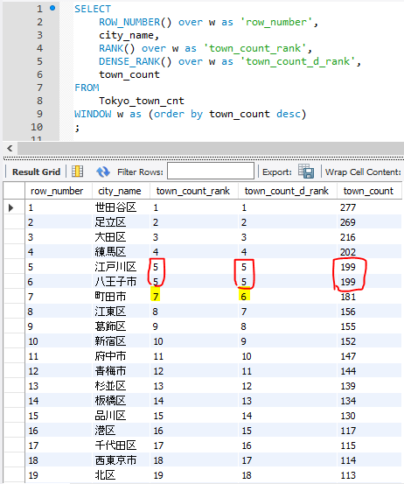Click the town_count value 130
Image resolution: width=404 pixels, height=484 pixels.
tap(348, 416)
